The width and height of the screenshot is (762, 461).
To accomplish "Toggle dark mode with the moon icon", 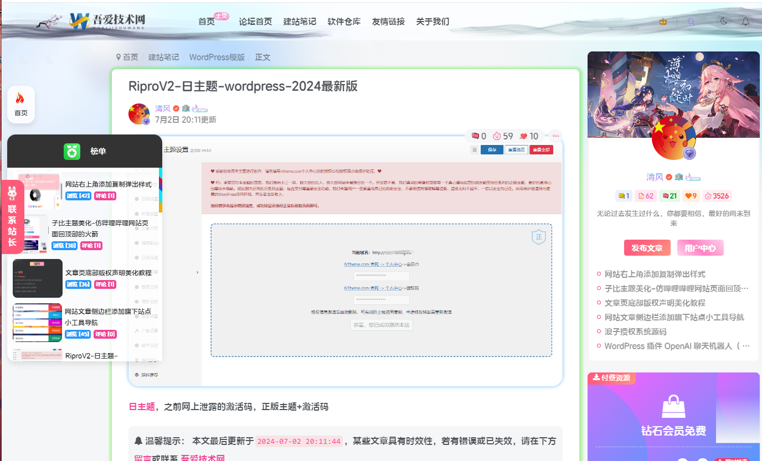I will point(724,22).
